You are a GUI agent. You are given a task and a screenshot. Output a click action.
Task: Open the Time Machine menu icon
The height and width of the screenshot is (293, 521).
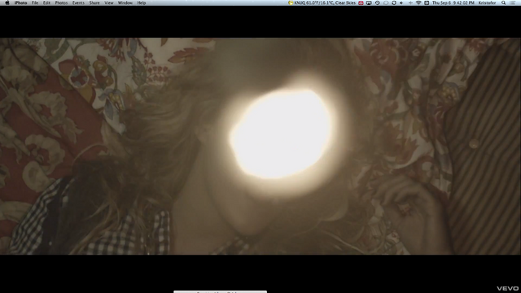click(x=378, y=2)
